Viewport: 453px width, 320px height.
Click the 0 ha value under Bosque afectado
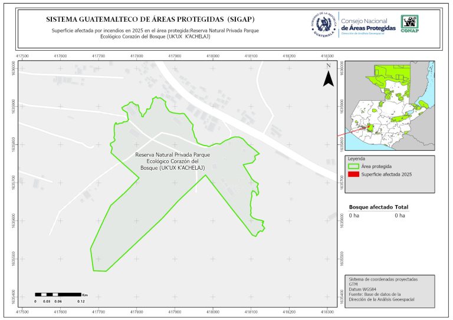(354, 216)
